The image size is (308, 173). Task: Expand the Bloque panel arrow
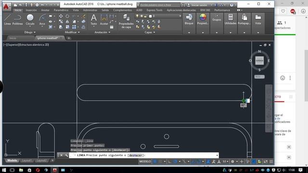[x=189, y=33]
